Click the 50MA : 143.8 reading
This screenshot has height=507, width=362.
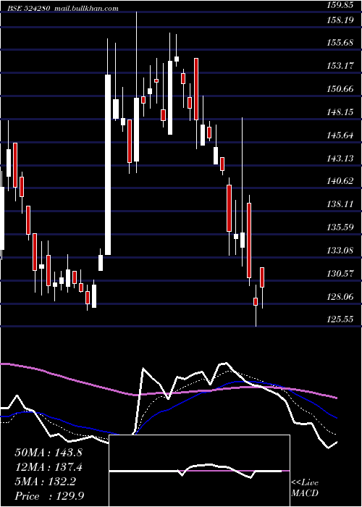pyautogui.click(x=49, y=453)
